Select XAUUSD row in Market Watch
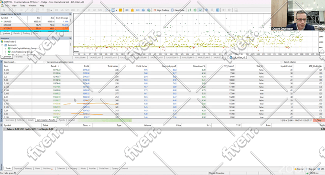325x175 pixels. pos(34,21)
